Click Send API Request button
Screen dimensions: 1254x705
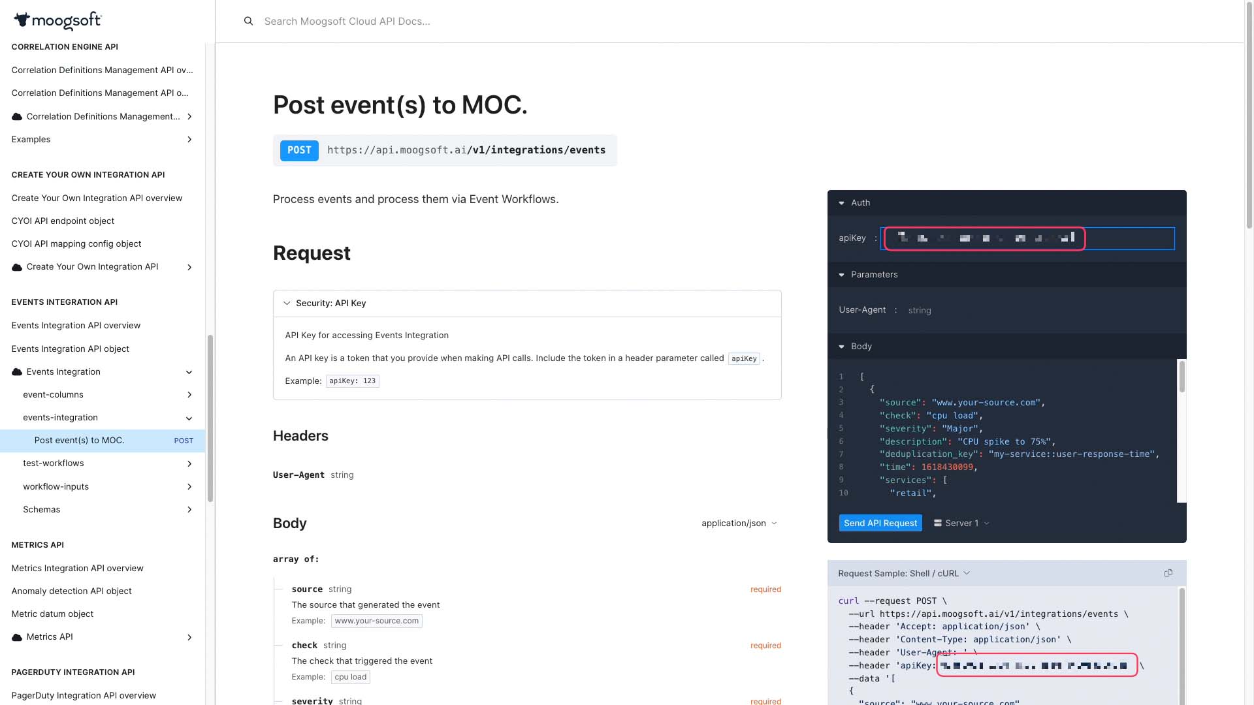click(x=880, y=524)
